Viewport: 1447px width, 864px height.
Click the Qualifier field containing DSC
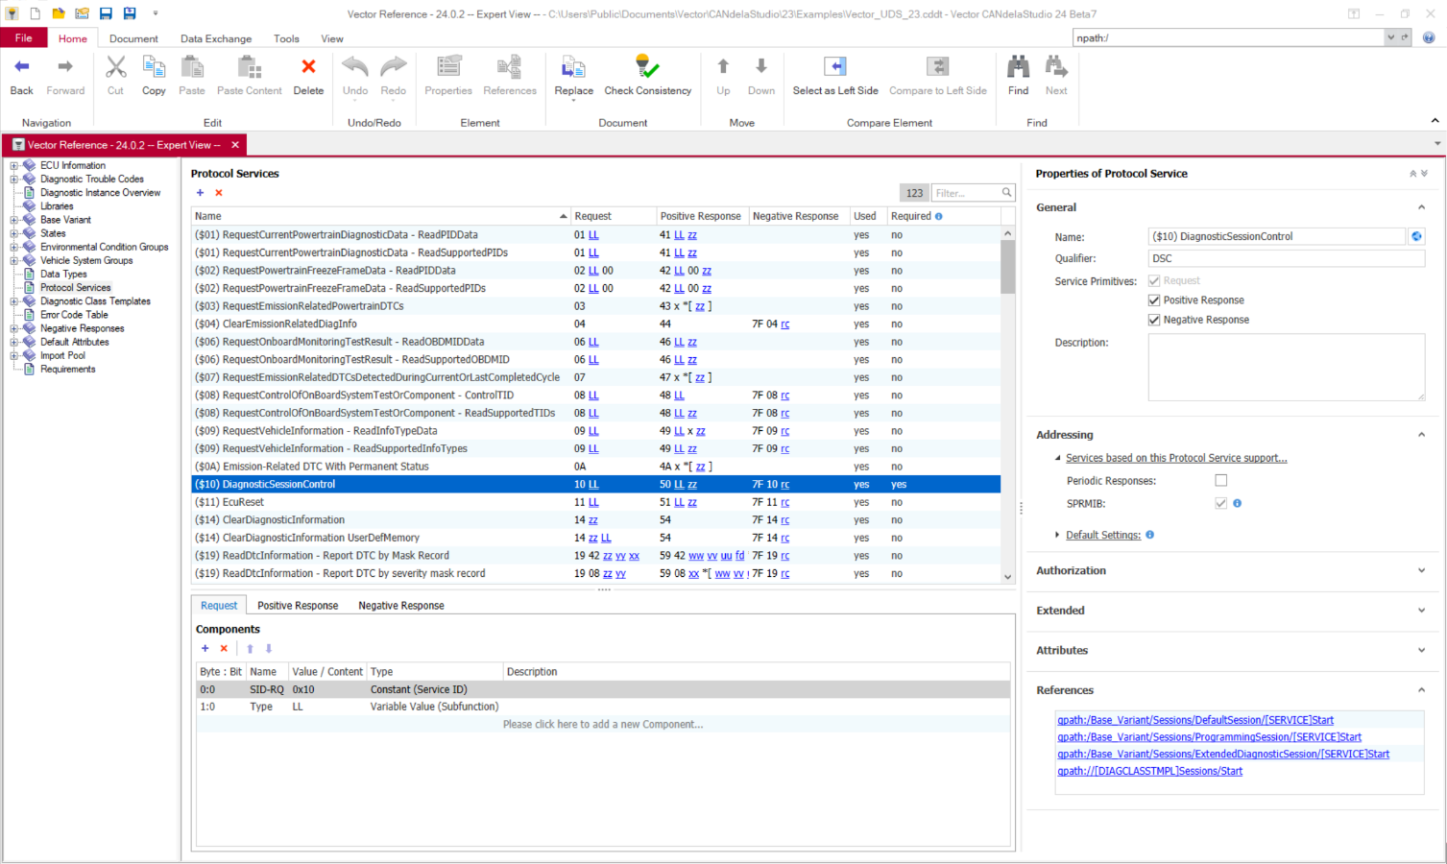point(1287,258)
